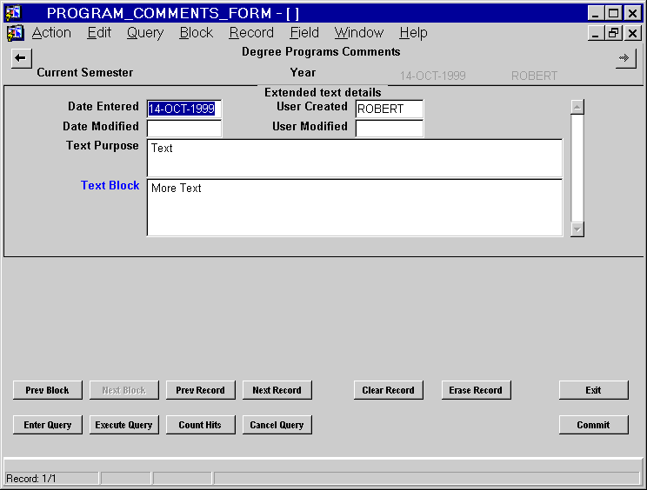
Task: Click the Commit button
Action: pos(594,425)
